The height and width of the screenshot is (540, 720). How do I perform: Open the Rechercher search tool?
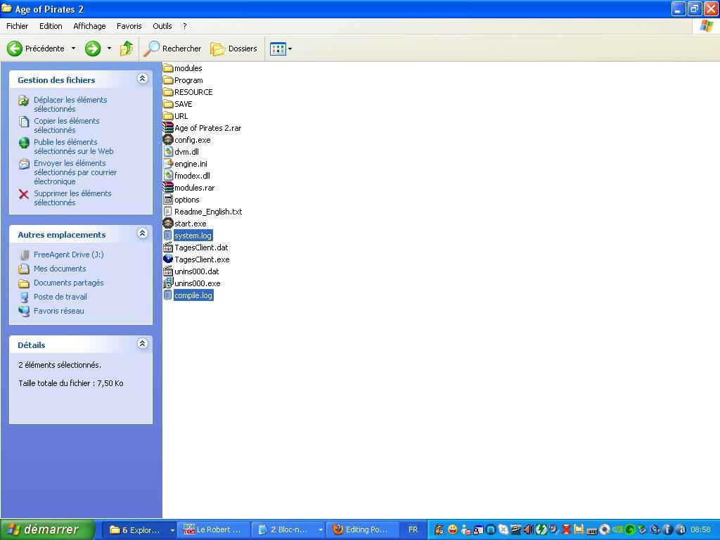tap(172, 49)
